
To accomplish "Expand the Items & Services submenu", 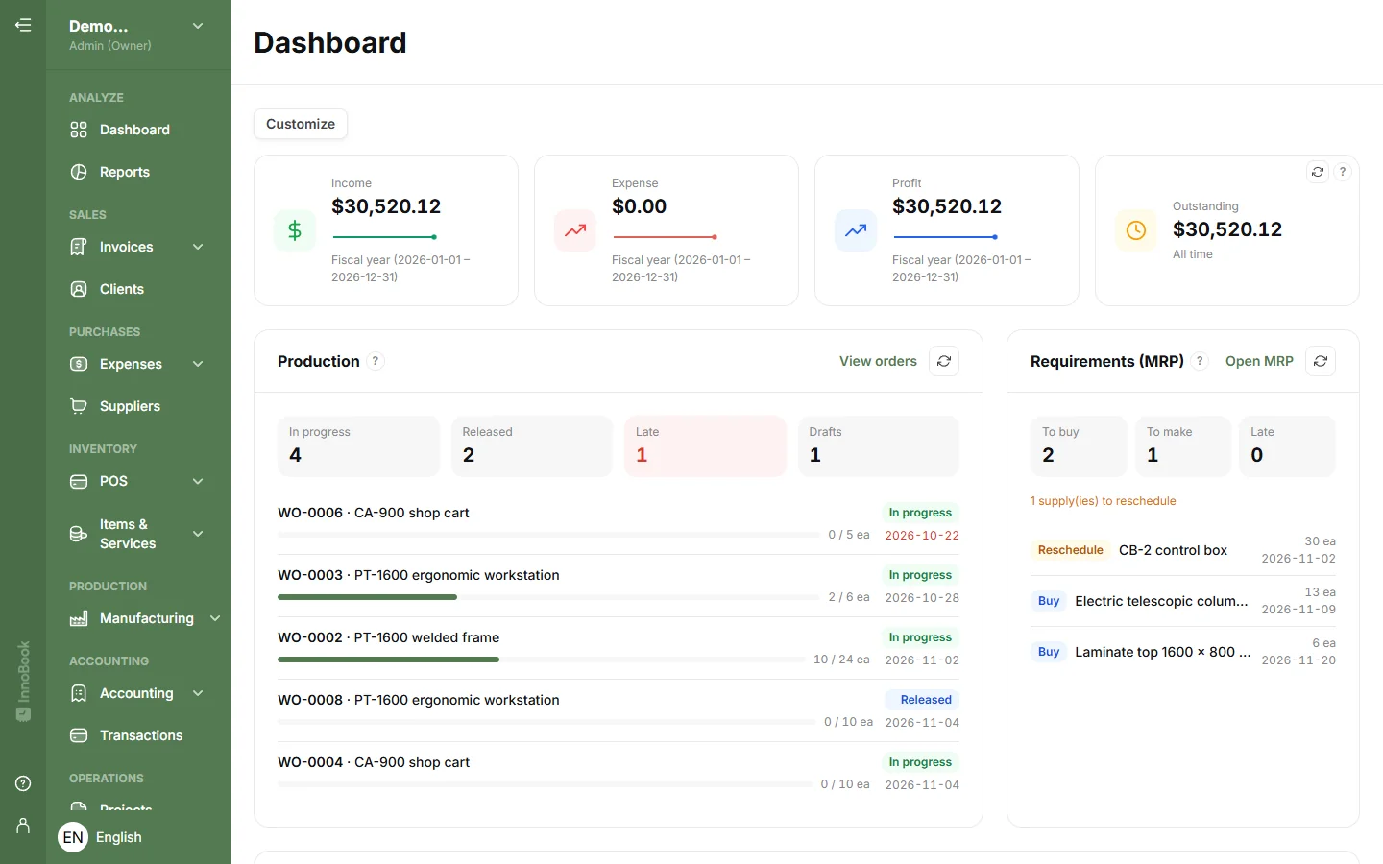I will 198,534.
